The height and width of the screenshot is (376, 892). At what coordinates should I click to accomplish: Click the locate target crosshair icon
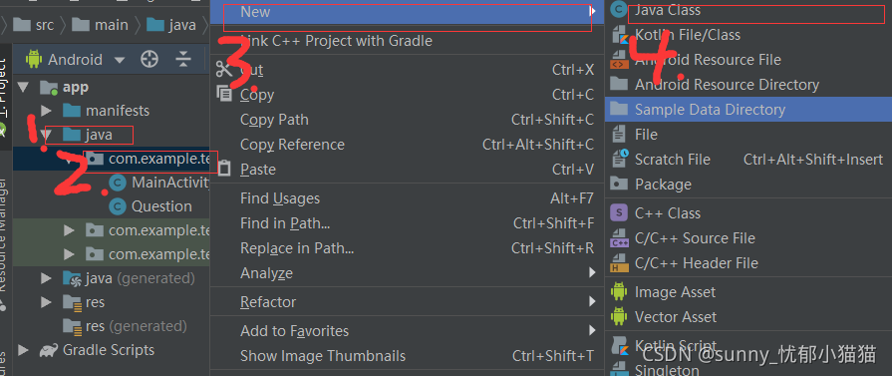coord(149,59)
